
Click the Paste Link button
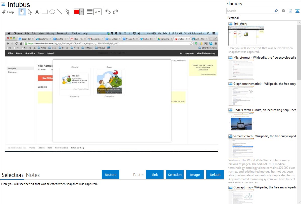tap(155, 175)
